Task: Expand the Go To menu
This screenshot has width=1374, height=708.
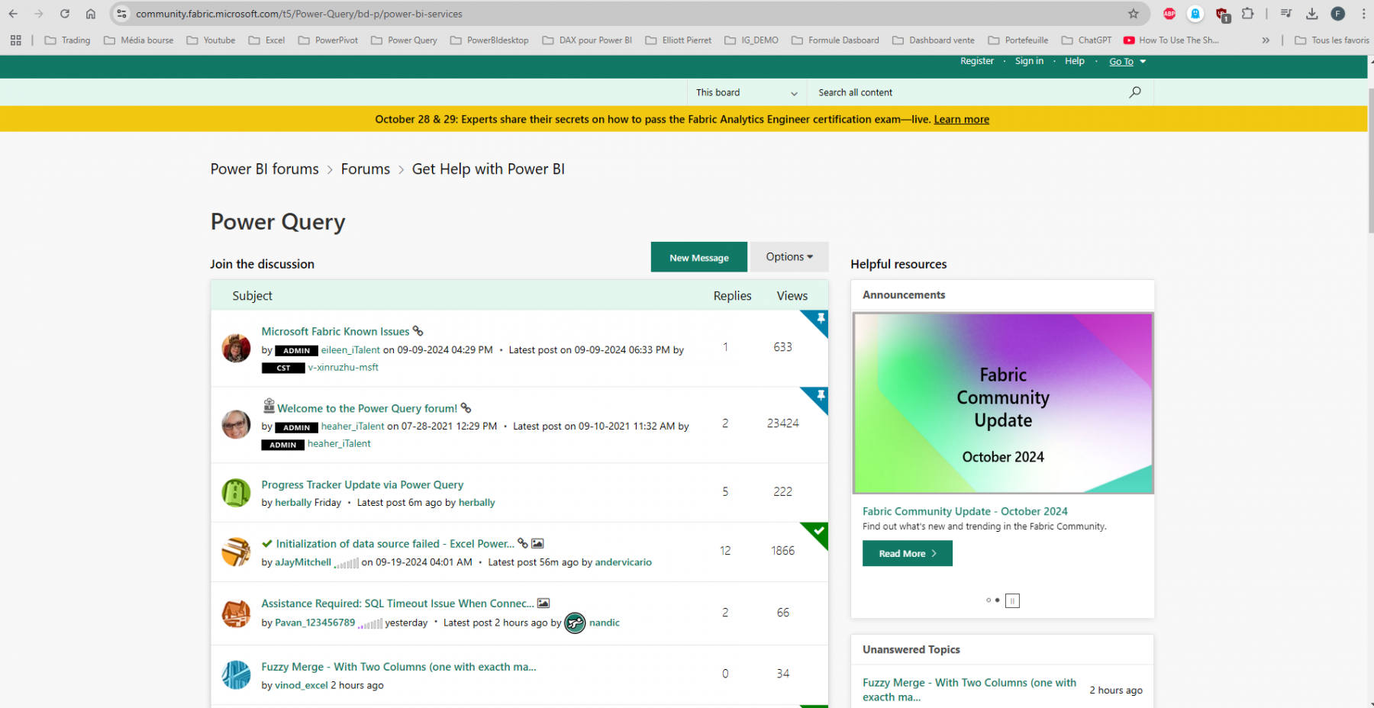Action: pyautogui.click(x=1127, y=62)
